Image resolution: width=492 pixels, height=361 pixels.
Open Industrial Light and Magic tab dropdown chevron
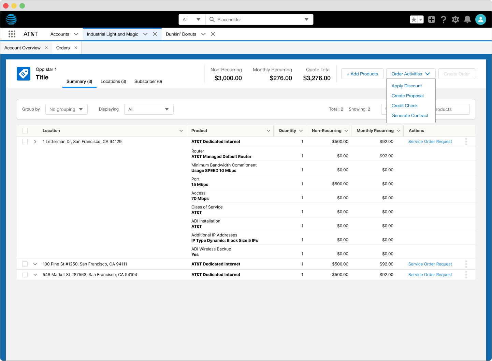145,34
